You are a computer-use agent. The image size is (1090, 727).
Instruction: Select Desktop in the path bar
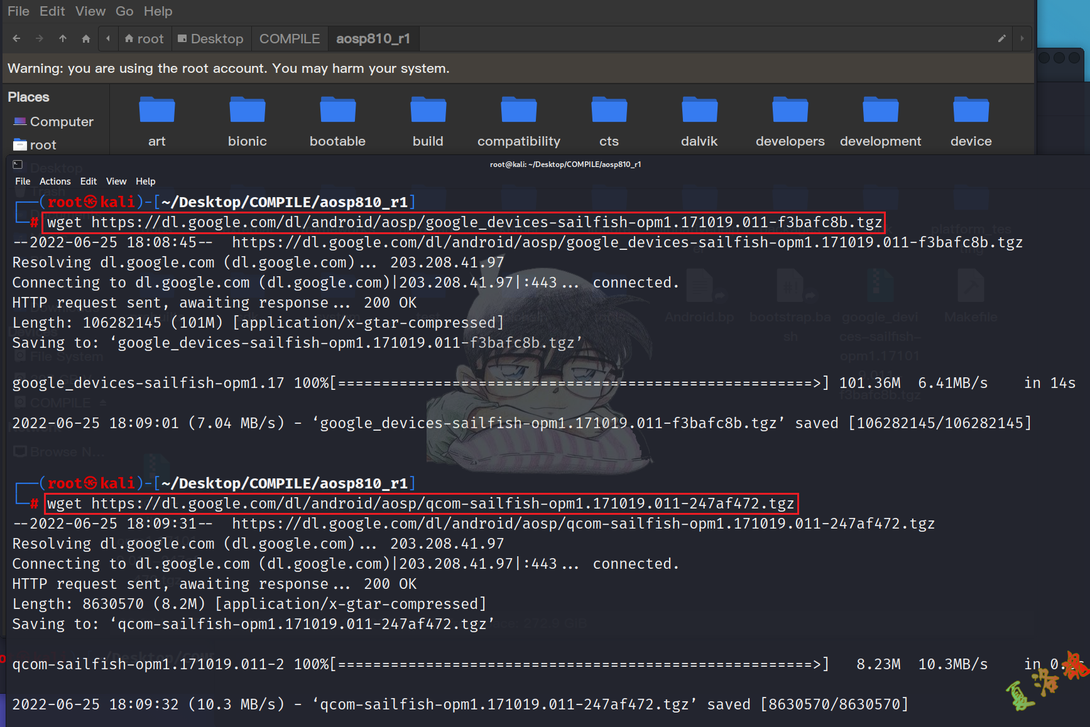coord(210,39)
